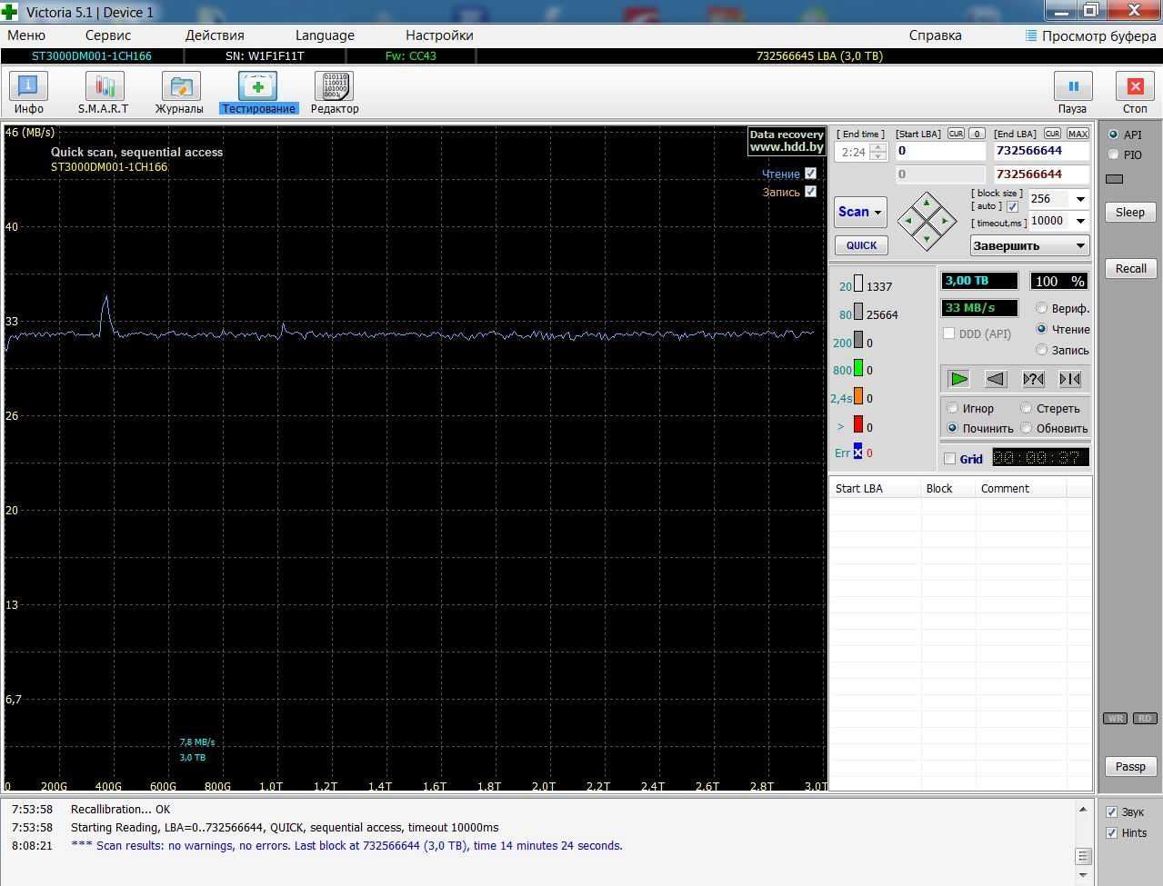Enable the Grid checkbox
The height and width of the screenshot is (886, 1163).
[949, 459]
